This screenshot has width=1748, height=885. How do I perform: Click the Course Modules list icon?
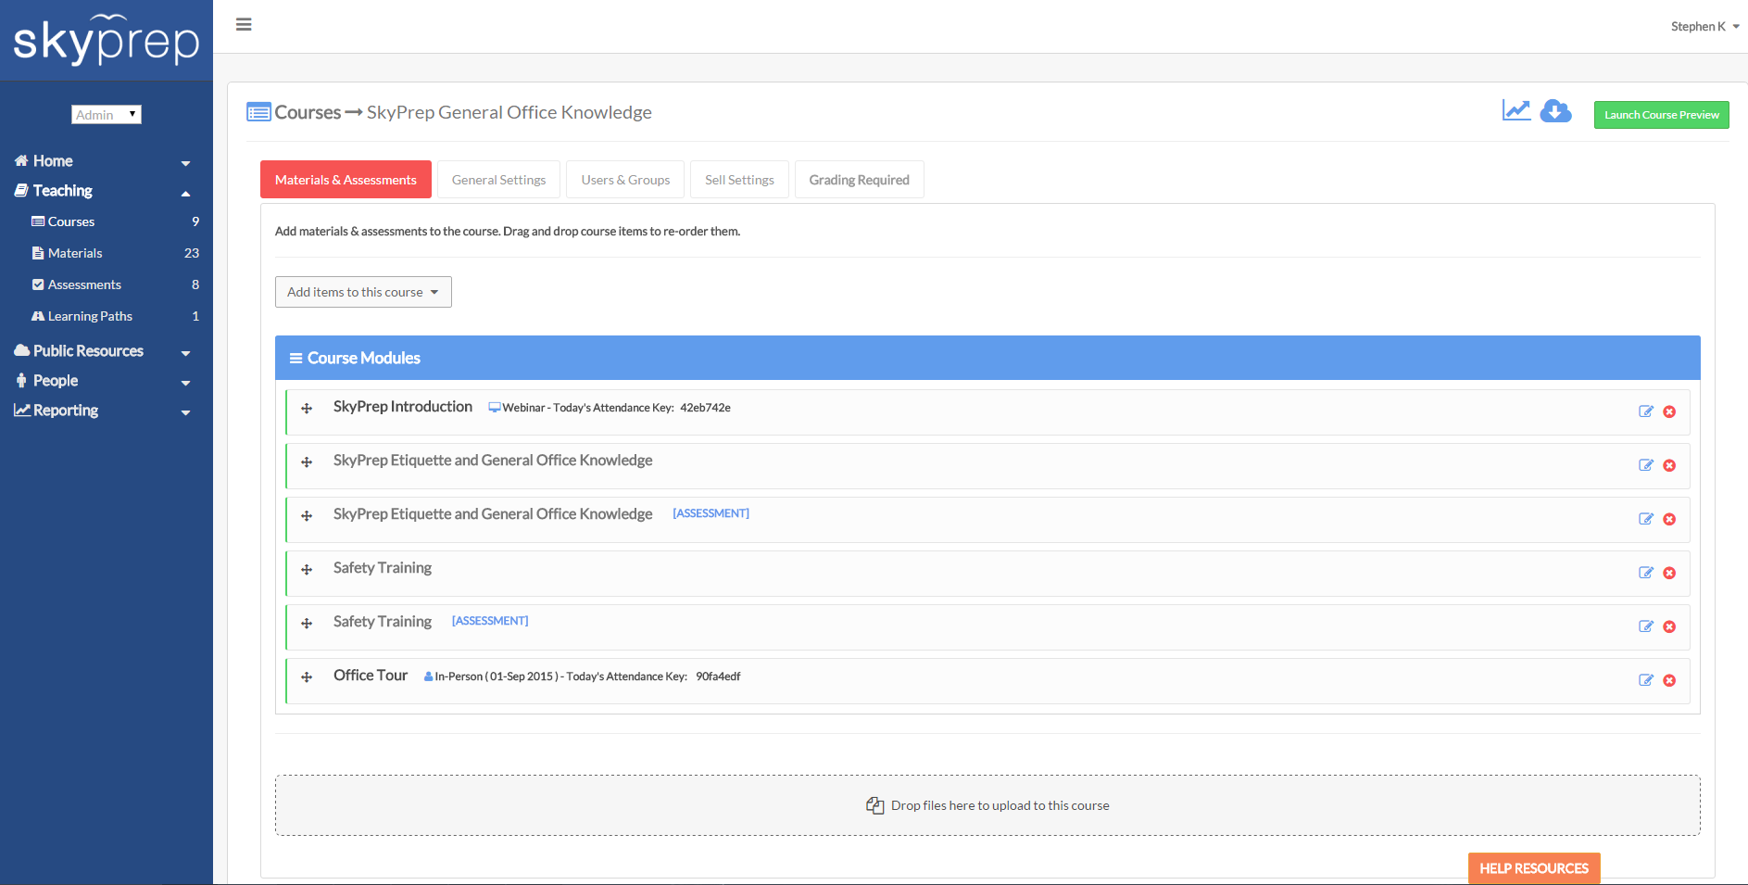point(296,359)
